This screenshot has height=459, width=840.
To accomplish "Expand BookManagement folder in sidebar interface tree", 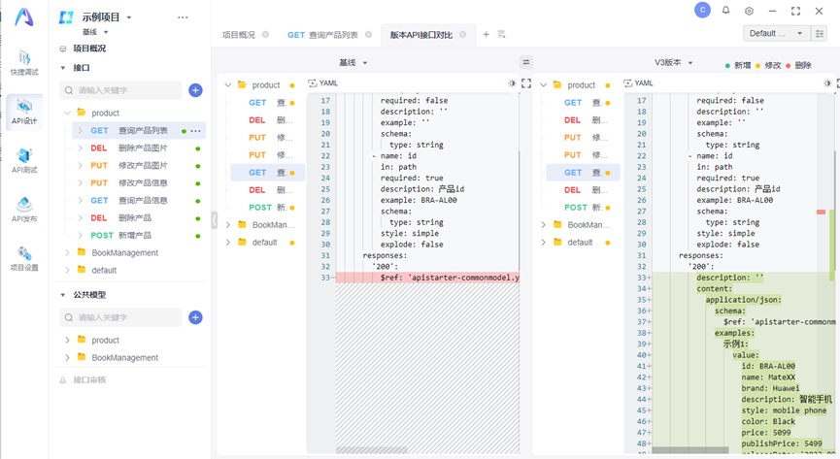I will (68, 253).
